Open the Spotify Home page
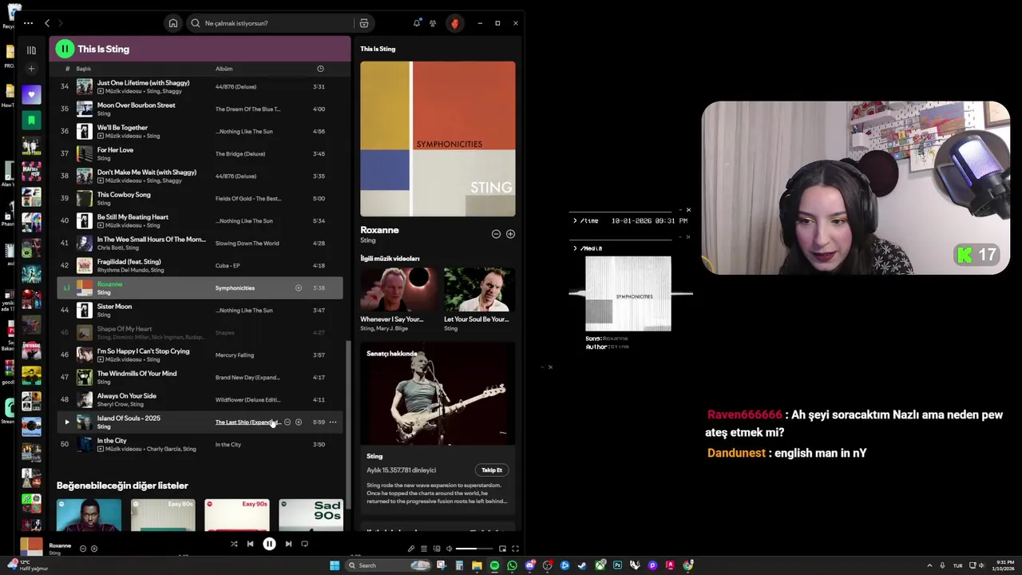 click(172, 23)
